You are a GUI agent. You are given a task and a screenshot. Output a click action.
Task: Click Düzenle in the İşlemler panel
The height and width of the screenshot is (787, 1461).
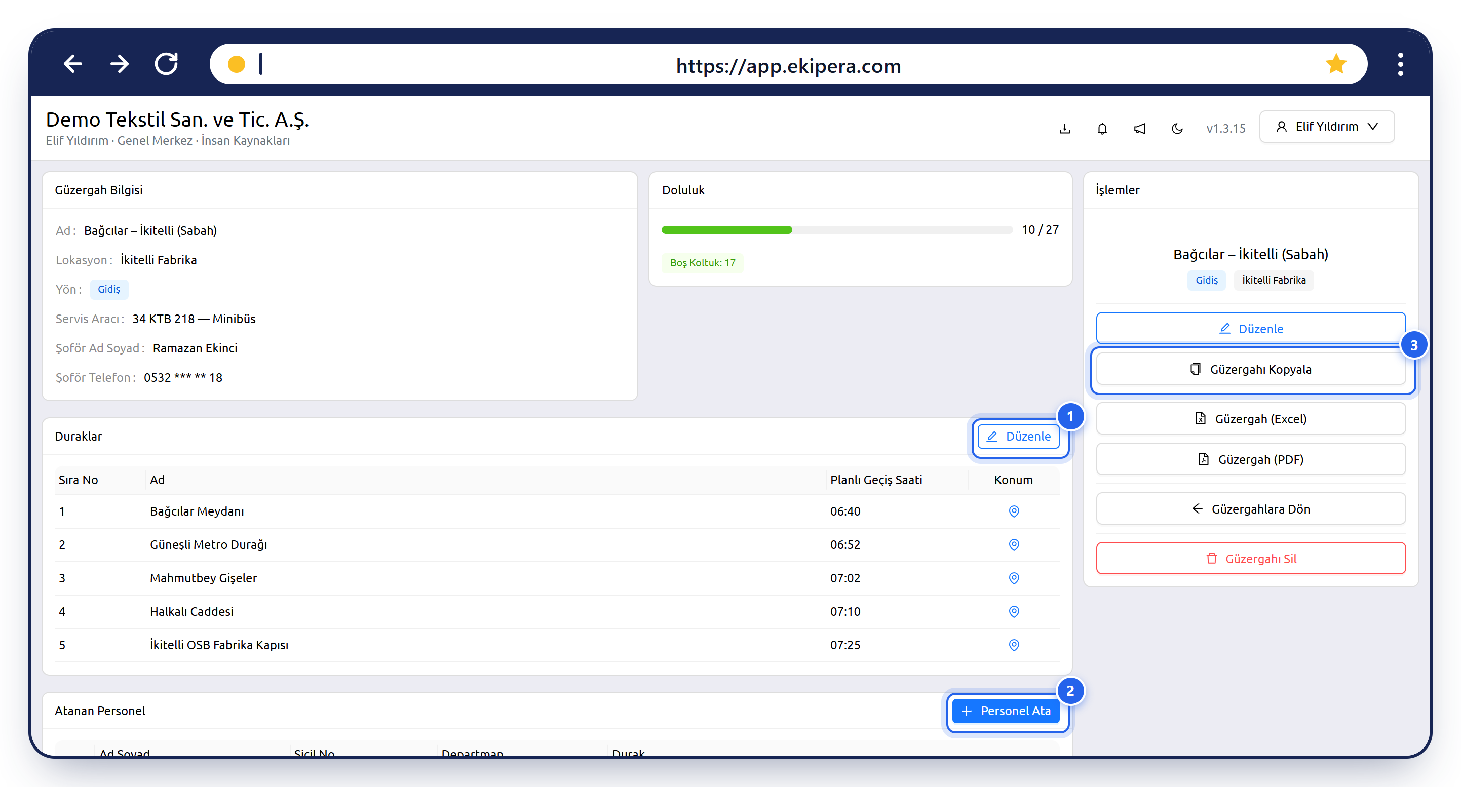click(x=1251, y=329)
